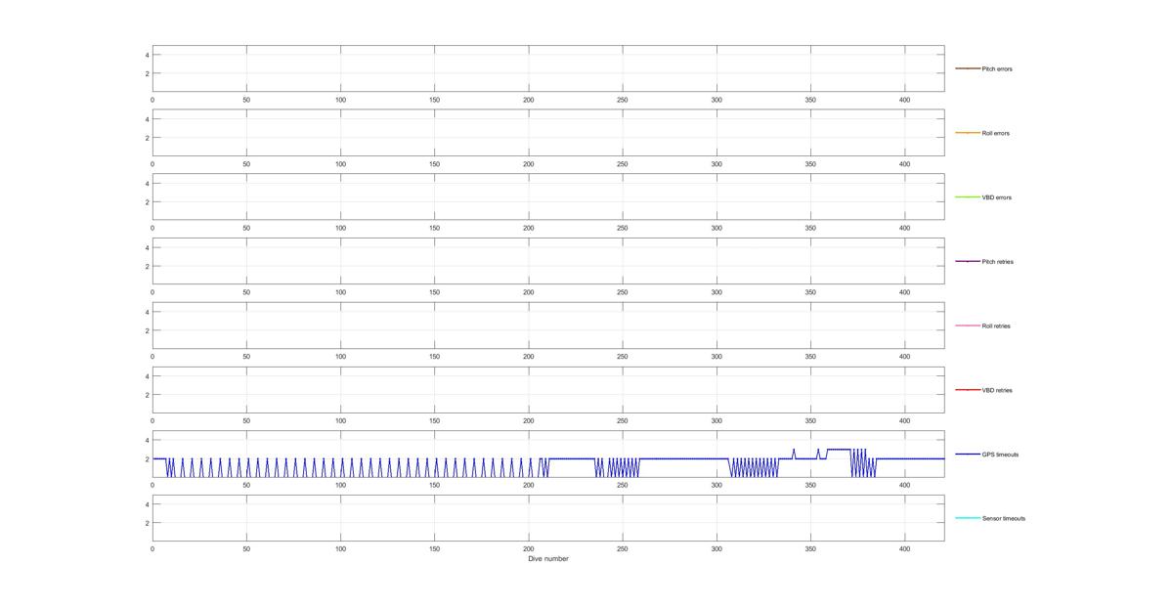Click the VBD retries legend label

coord(997,390)
